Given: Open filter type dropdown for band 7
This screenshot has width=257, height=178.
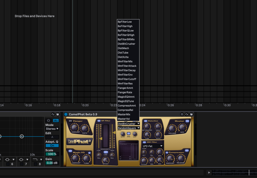Looking at the screenshot, I should [x=24, y=160].
